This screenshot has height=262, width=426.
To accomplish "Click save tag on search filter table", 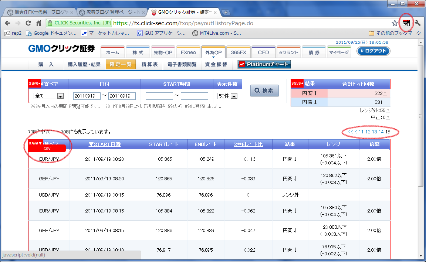I will click(34, 84).
